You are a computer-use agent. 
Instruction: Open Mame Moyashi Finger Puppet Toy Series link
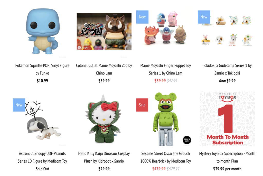[x=166, y=69]
